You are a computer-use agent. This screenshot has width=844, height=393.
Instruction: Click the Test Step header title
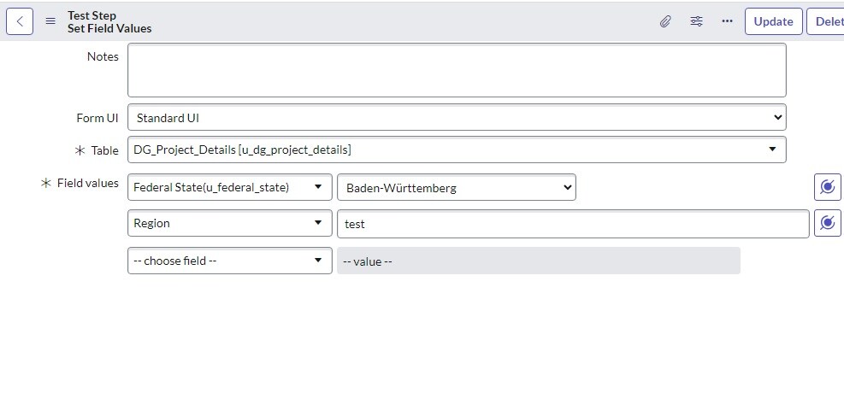(92, 15)
